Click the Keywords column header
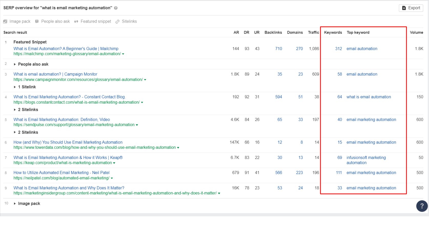This screenshot has height=225, width=429. point(333,32)
